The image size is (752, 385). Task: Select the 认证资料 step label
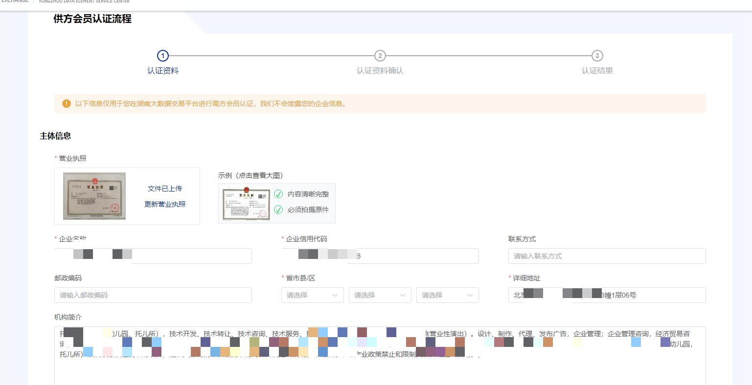tap(163, 71)
